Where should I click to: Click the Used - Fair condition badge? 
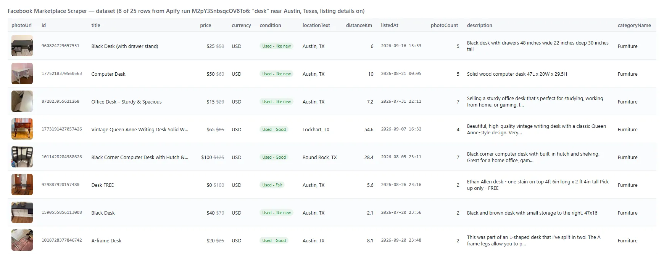click(272, 185)
